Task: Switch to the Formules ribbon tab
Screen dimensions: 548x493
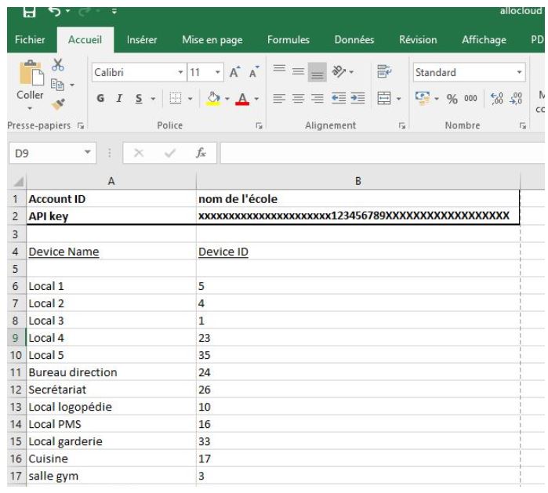Action: (287, 39)
